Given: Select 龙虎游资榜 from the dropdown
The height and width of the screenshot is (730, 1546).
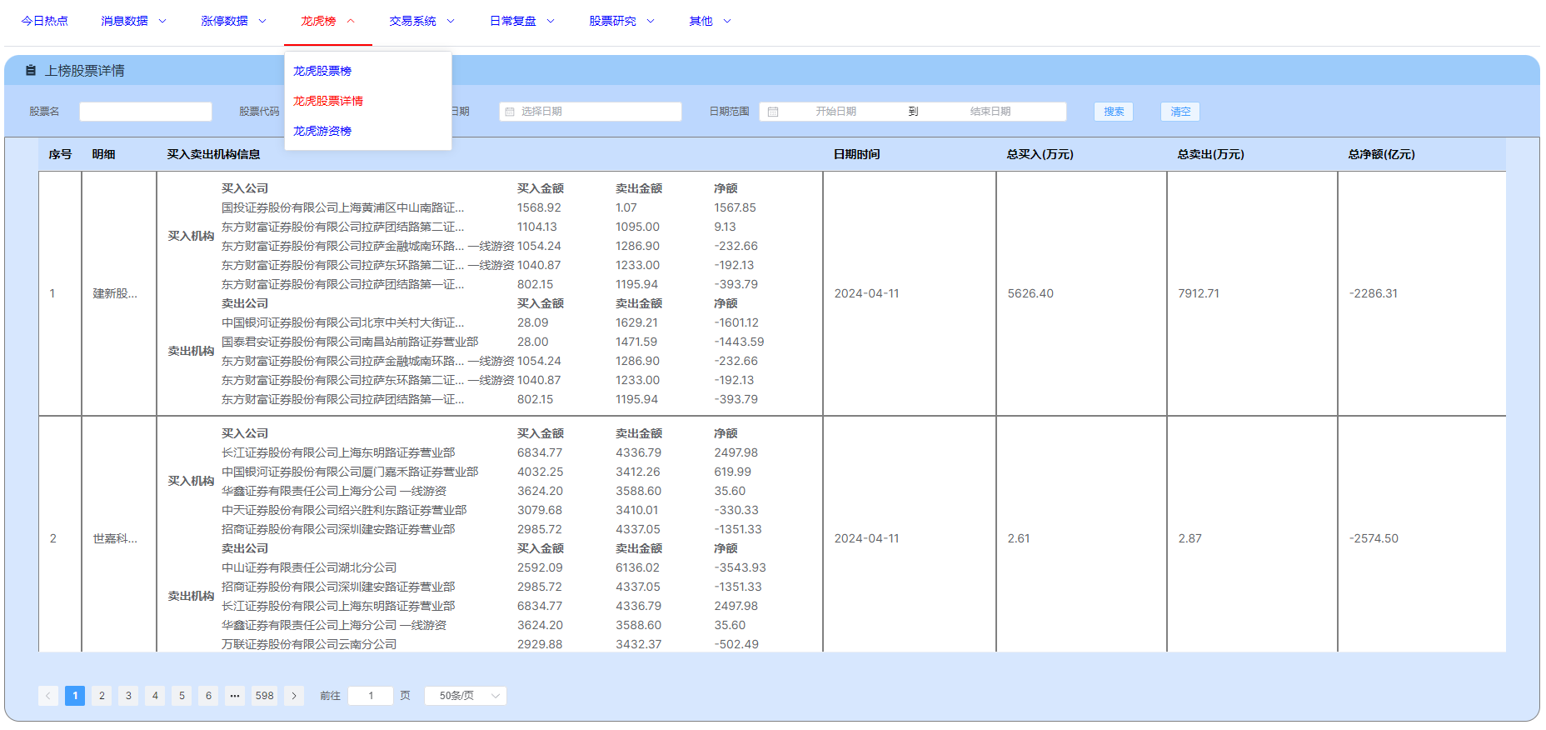Looking at the screenshot, I should click(322, 131).
